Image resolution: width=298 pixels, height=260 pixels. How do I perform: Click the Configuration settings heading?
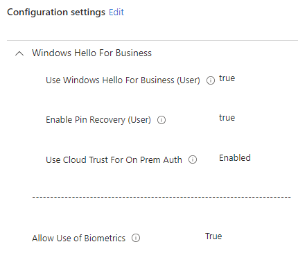point(56,12)
